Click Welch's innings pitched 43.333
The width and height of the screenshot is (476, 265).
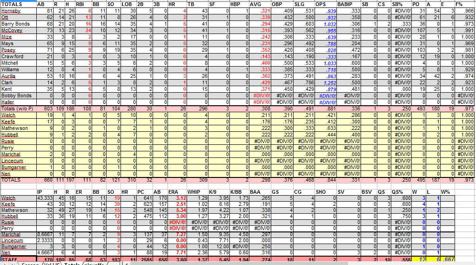(45, 198)
